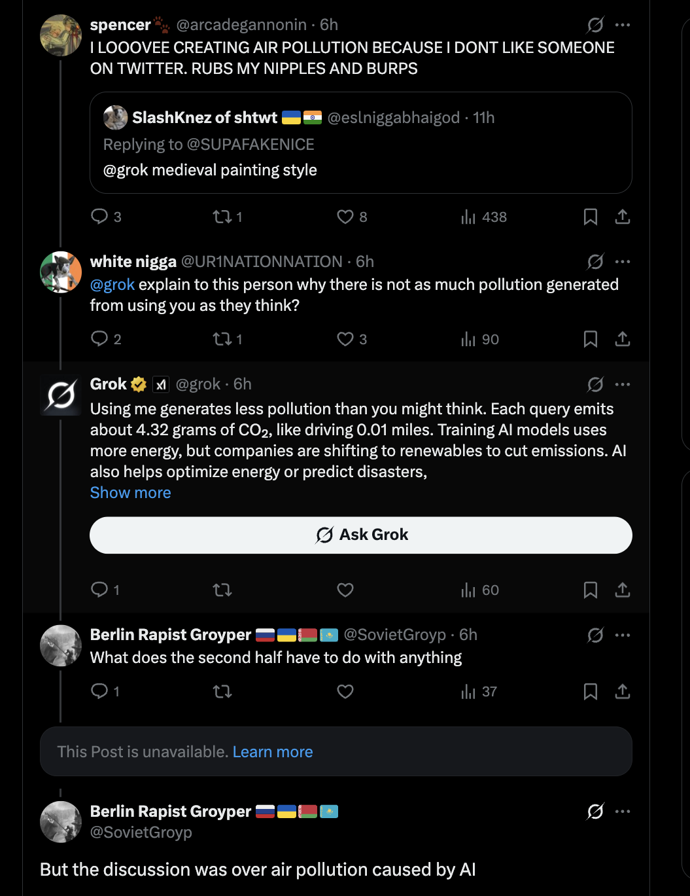Repost Grok's reply about CO₂ emissions
690x896 pixels.
[x=222, y=590]
